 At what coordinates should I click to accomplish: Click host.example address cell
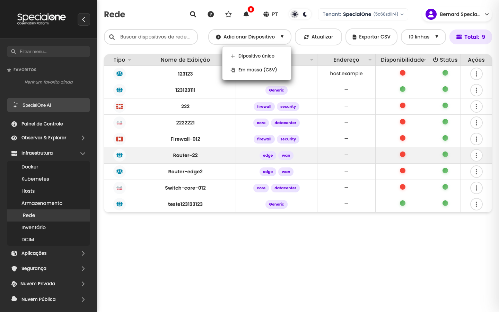pos(346,73)
